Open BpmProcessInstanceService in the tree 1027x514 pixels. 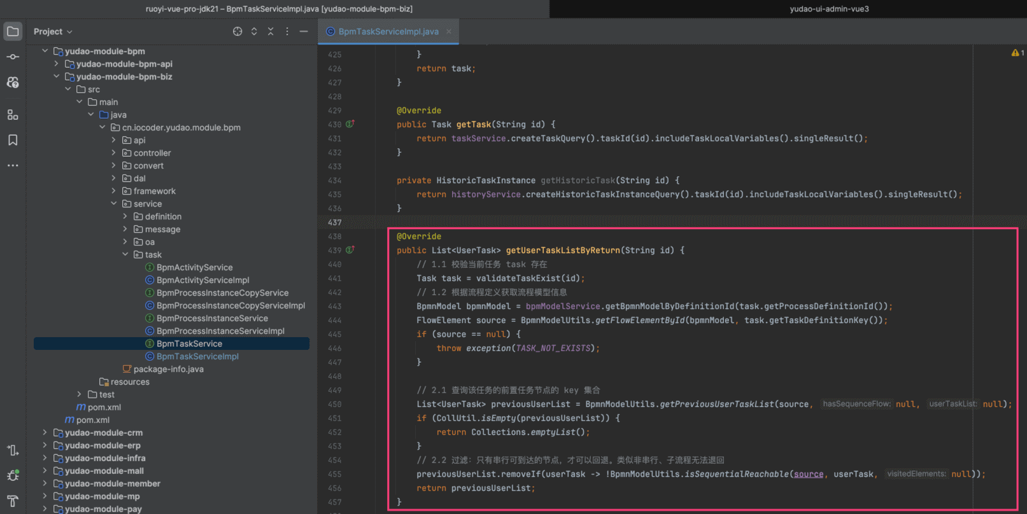(212, 318)
